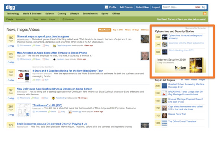
Task: Open 7 Comments on DollHouse story
Action: click(x=24, y=98)
